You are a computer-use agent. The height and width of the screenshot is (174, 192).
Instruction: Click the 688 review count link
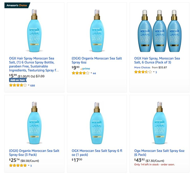[33, 86]
